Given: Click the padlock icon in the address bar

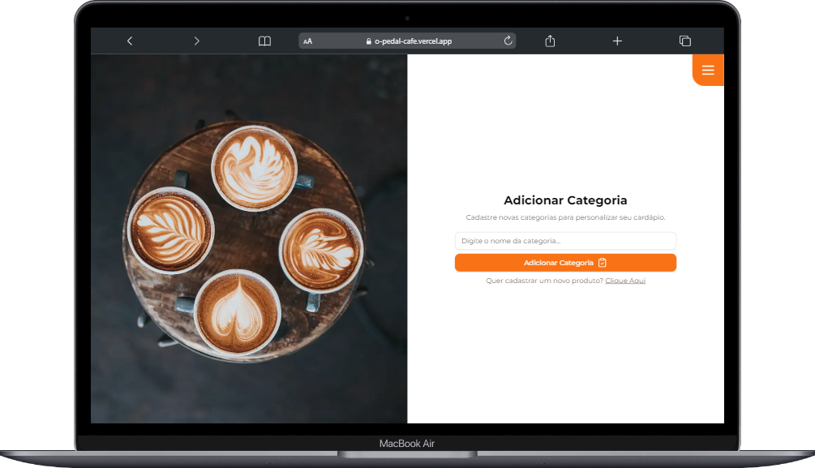Looking at the screenshot, I should [369, 41].
